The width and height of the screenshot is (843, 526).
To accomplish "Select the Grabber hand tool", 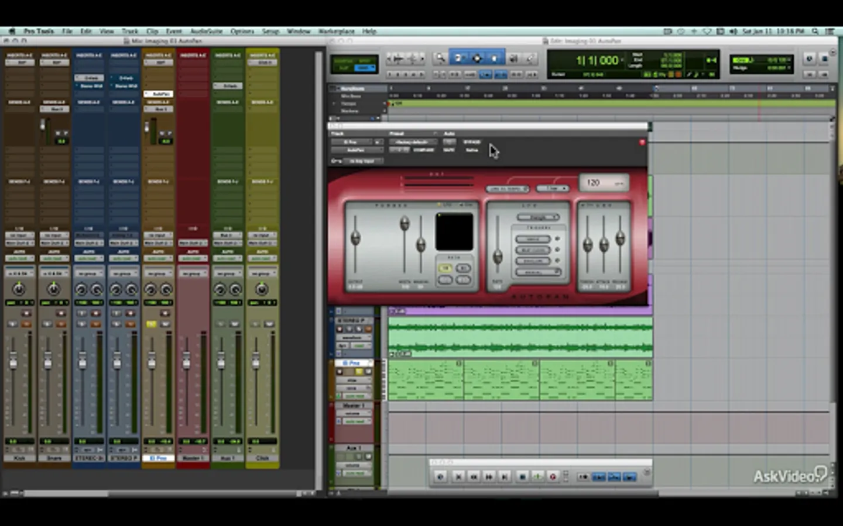I will pyautogui.click(x=495, y=58).
